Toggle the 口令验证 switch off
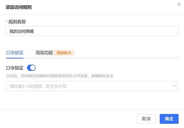 (31, 68)
